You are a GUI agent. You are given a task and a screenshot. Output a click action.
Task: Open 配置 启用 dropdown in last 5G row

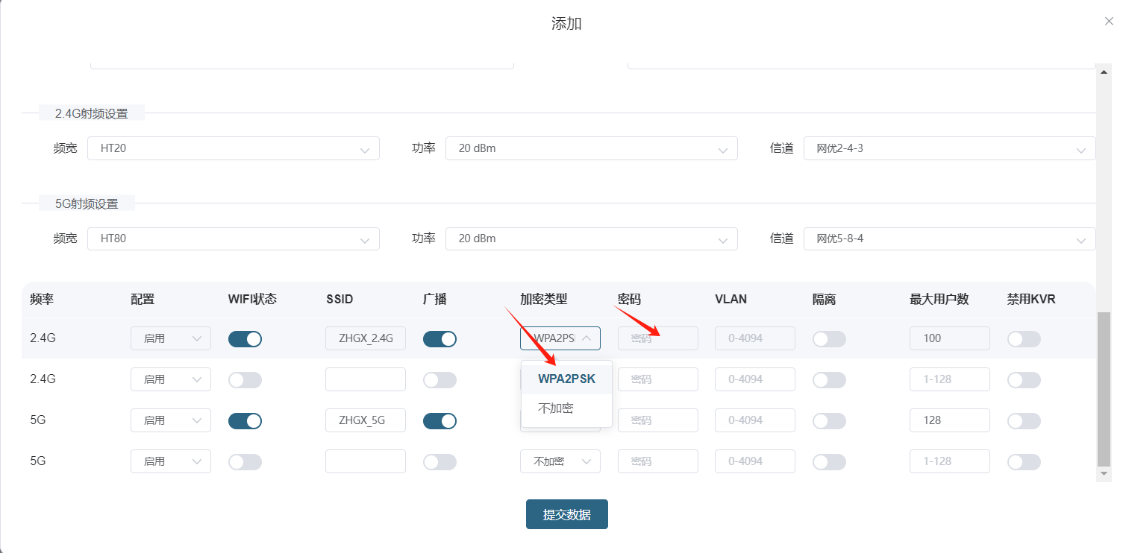coord(170,461)
